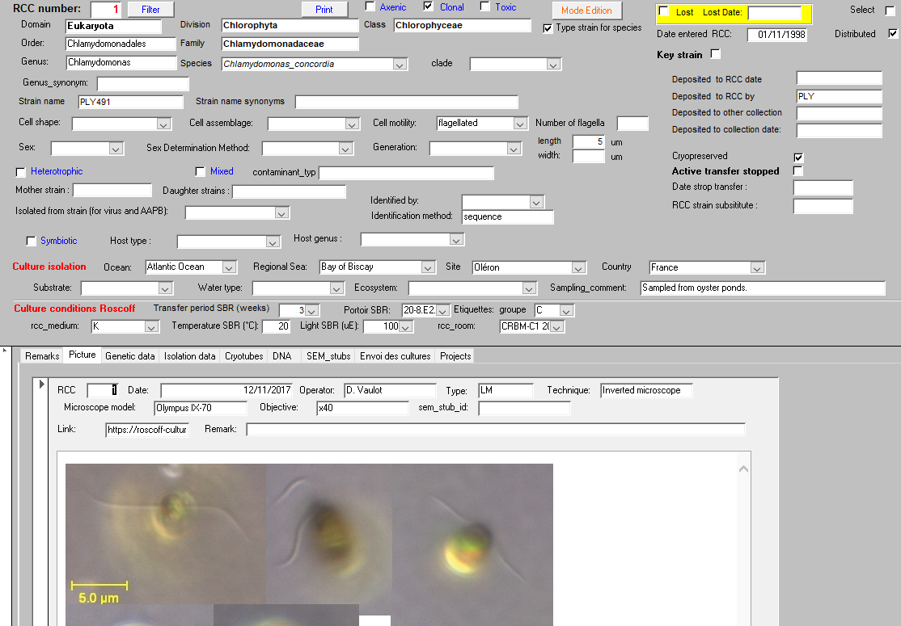Expand the Regional Sea dropdown
901x626 pixels.
(428, 267)
